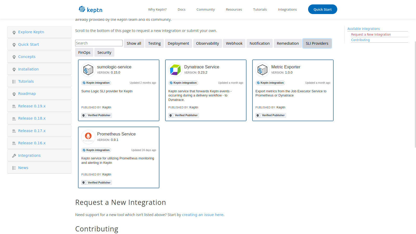Click the Verified Publisher shield on Prometheus Service card
This screenshot has height=234, width=416.
83,183
